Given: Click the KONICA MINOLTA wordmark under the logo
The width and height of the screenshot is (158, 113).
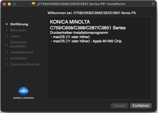Looking at the screenshot, I should click(24, 98).
